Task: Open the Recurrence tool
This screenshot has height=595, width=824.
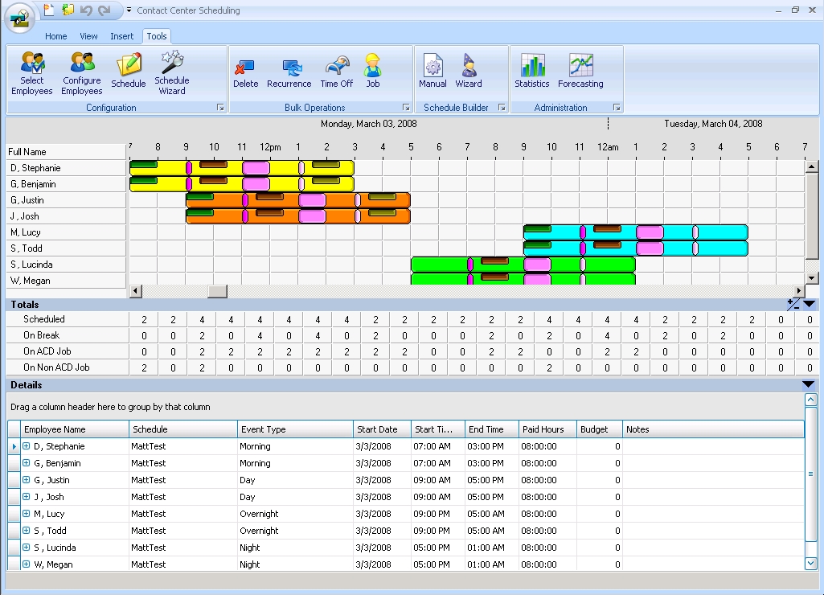Action: [289, 71]
